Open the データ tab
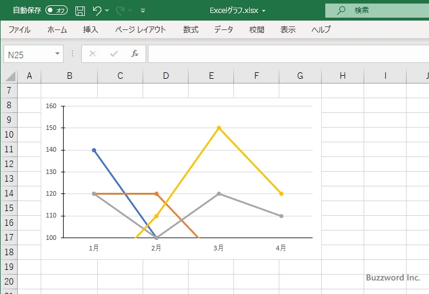 click(x=223, y=29)
